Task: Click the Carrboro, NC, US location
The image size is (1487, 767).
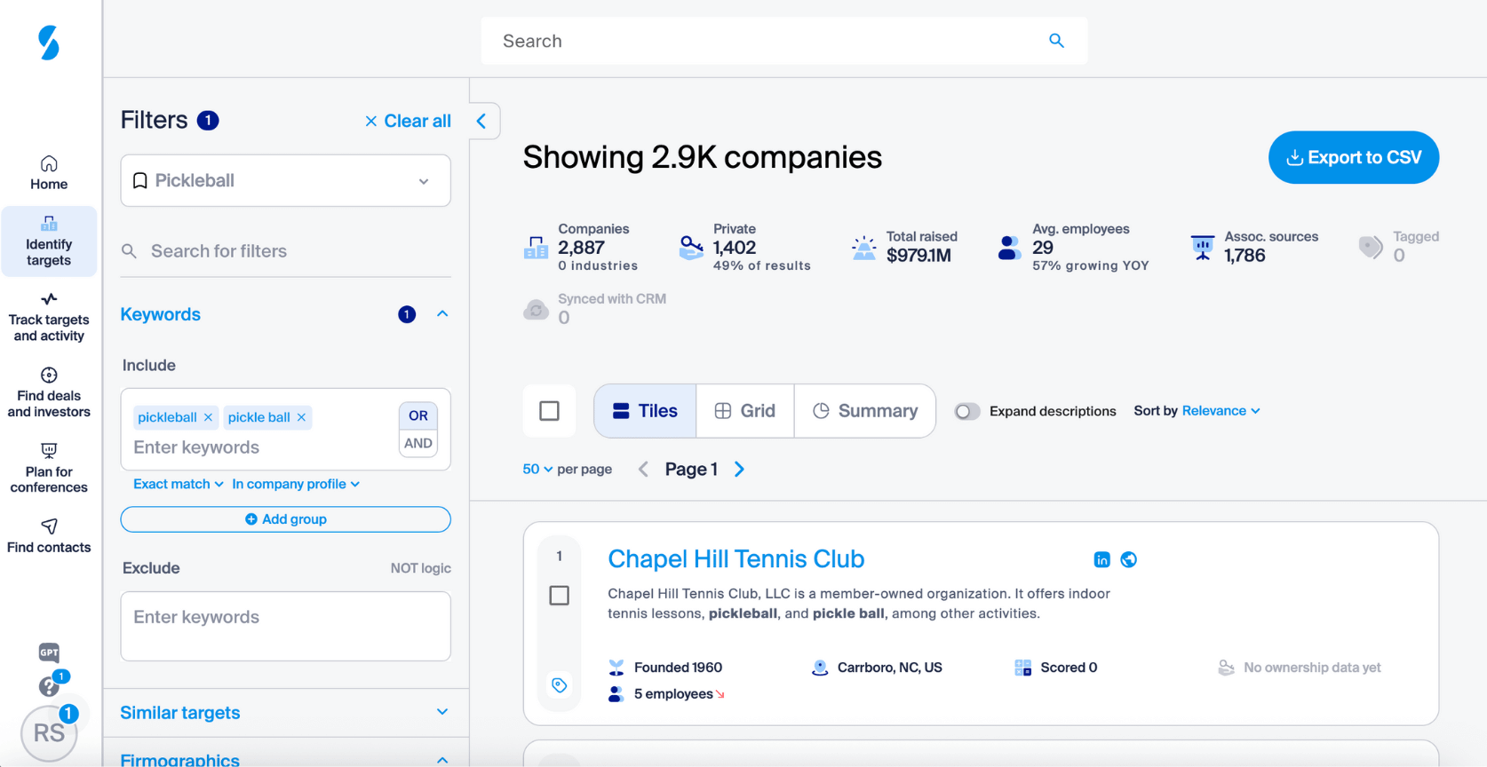Action: (889, 668)
